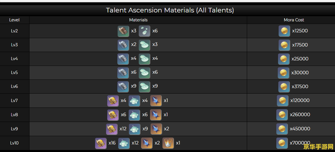This screenshot has height=152, width=335.
Task: Click the blue feather boss material in Lv9 row
Action: point(156,129)
